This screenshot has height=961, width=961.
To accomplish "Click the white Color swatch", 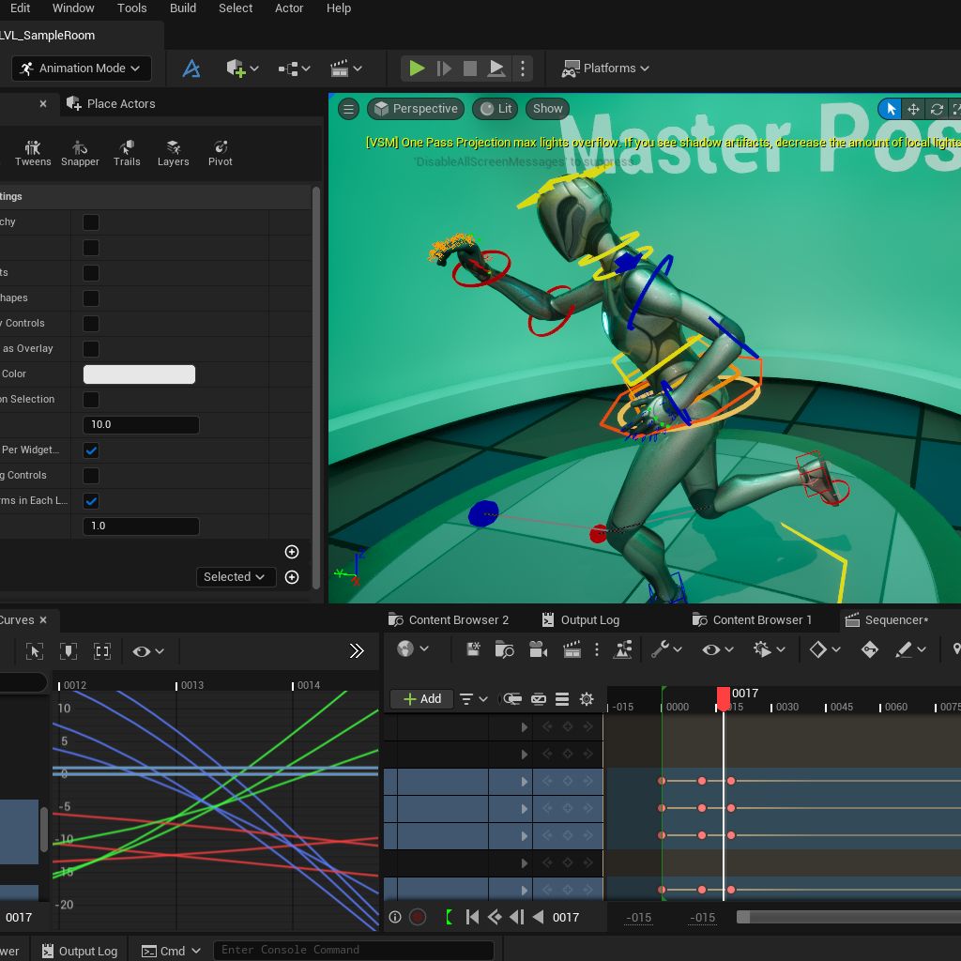I will pyautogui.click(x=139, y=374).
